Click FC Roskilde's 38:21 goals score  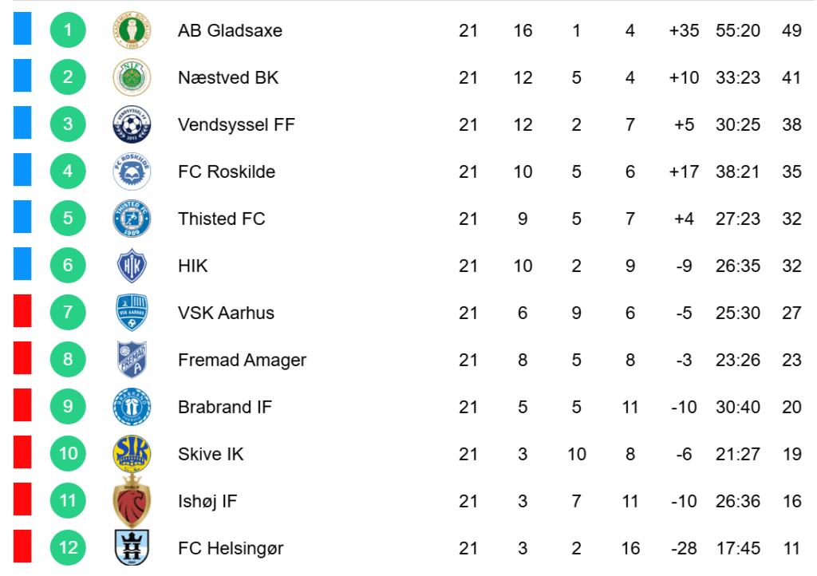coord(738,172)
